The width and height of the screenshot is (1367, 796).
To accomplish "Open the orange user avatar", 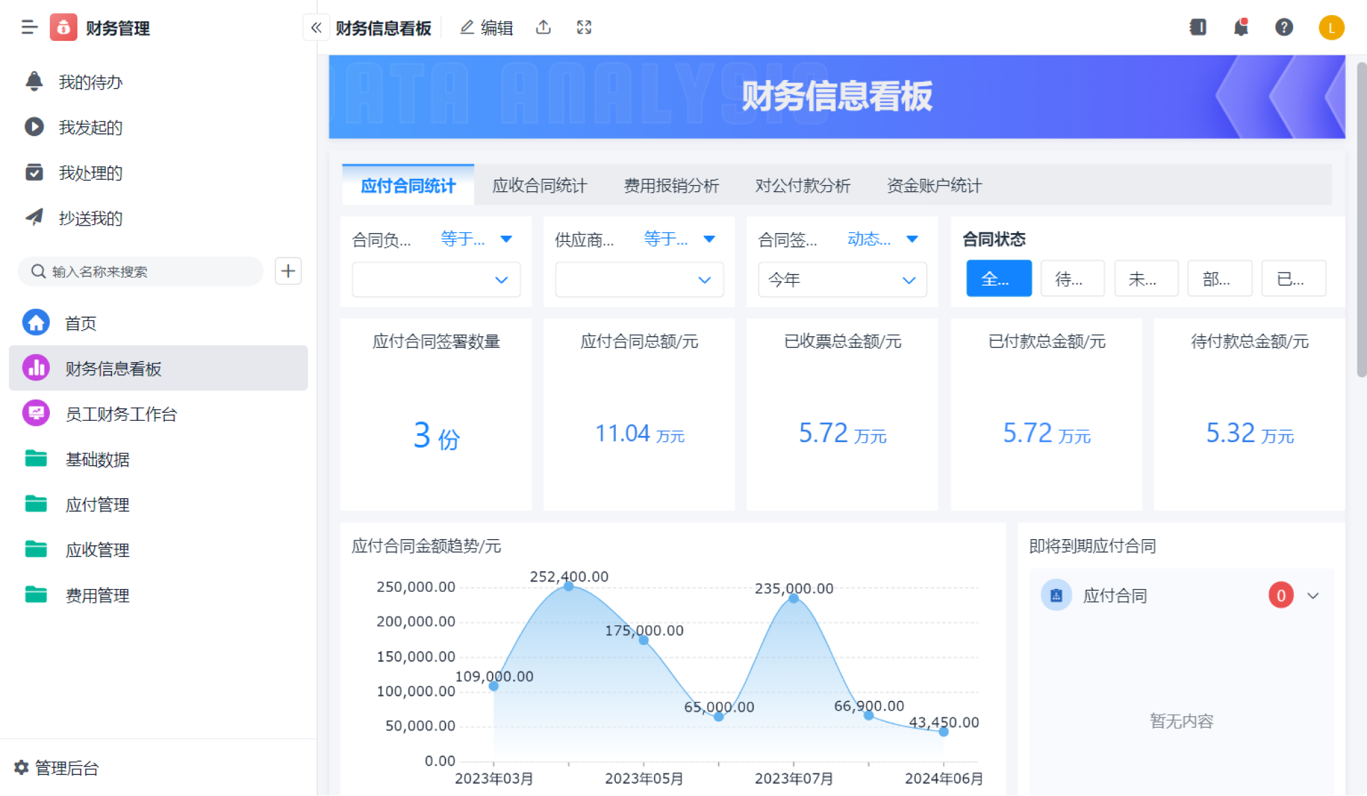I will click(x=1331, y=27).
